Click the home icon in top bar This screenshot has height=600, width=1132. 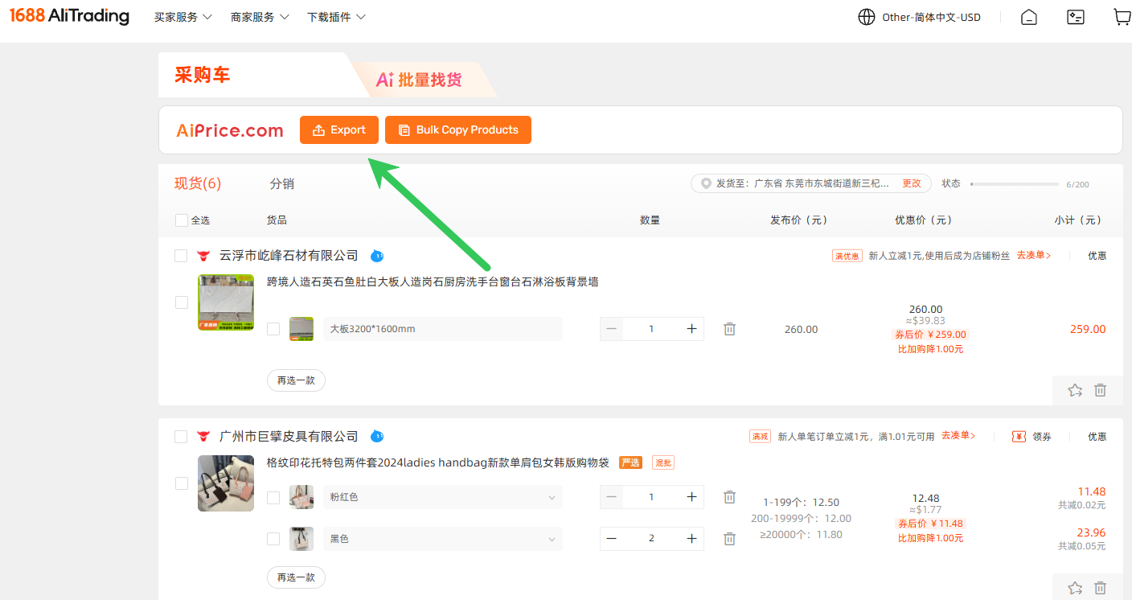1029,17
